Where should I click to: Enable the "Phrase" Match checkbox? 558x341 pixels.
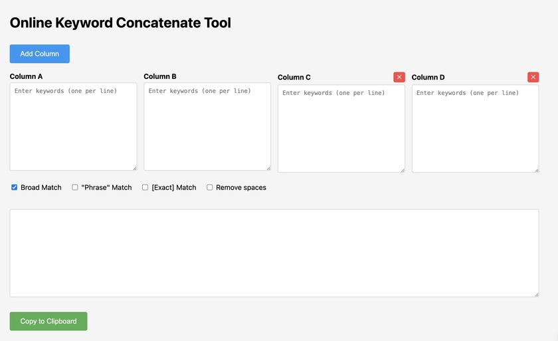pyautogui.click(x=75, y=188)
